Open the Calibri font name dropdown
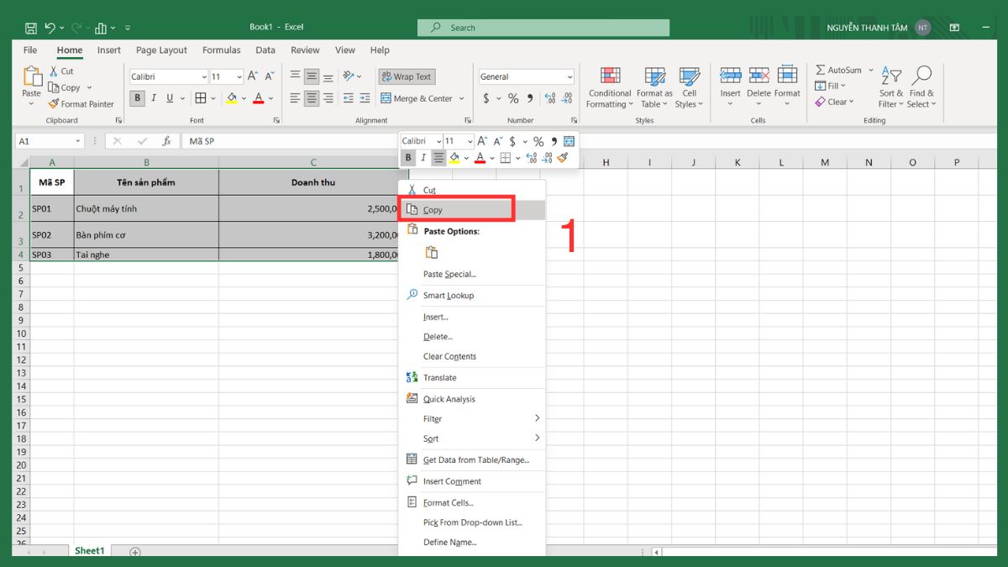Viewport: 1008px width, 567px height. pos(203,76)
